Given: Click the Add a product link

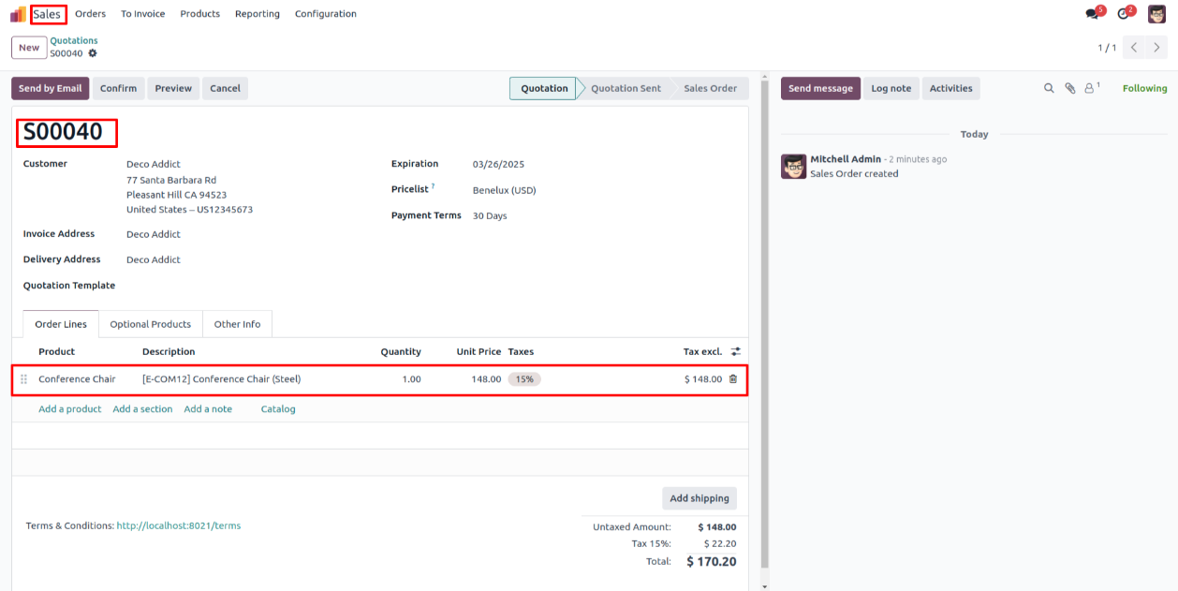Looking at the screenshot, I should 69,409.
